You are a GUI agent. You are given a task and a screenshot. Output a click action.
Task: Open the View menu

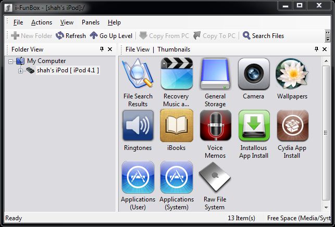[x=67, y=22]
